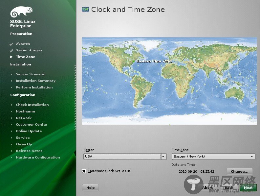Screen dimensions: 260x196
Task: Open the Time Zone dropdown arrow
Action: point(252,157)
